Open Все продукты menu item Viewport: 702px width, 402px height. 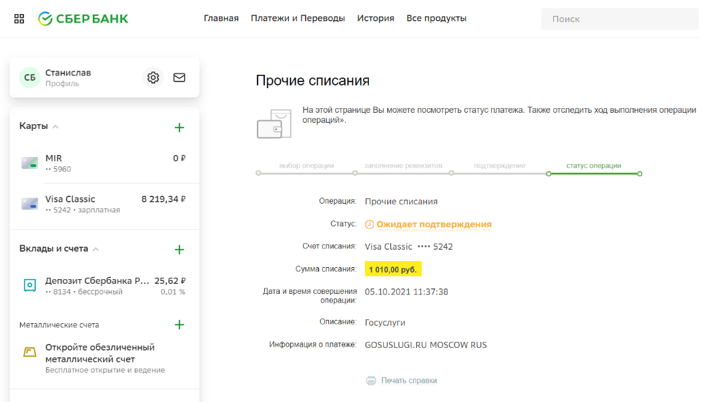pyautogui.click(x=436, y=19)
